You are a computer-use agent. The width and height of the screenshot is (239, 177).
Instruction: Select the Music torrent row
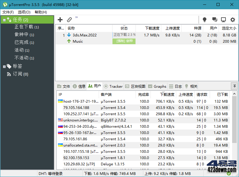pos(147,41)
